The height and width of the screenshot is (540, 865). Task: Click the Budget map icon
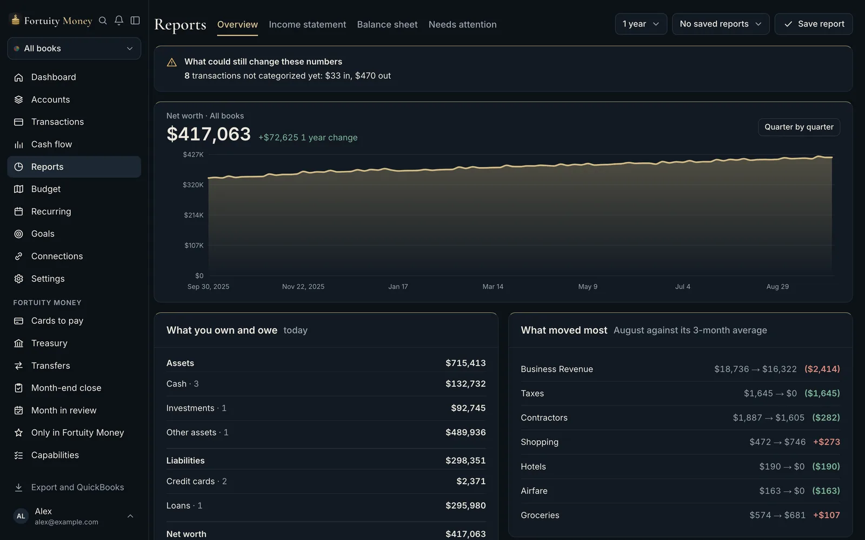pyautogui.click(x=18, y=189)
